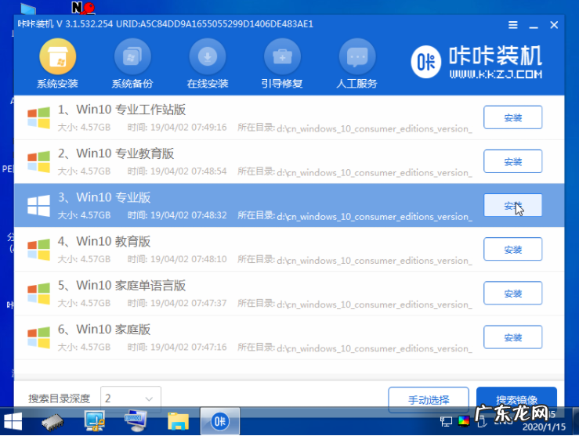Install Win10 专业版
Image resolution: width=579 pixels, height=436 pixels.
pyautogui.click(x=513, y=205)
